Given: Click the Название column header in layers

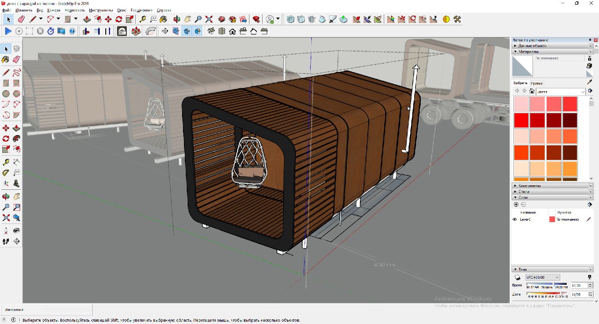Looking at the screenshot, I should [x=529, y=212].
